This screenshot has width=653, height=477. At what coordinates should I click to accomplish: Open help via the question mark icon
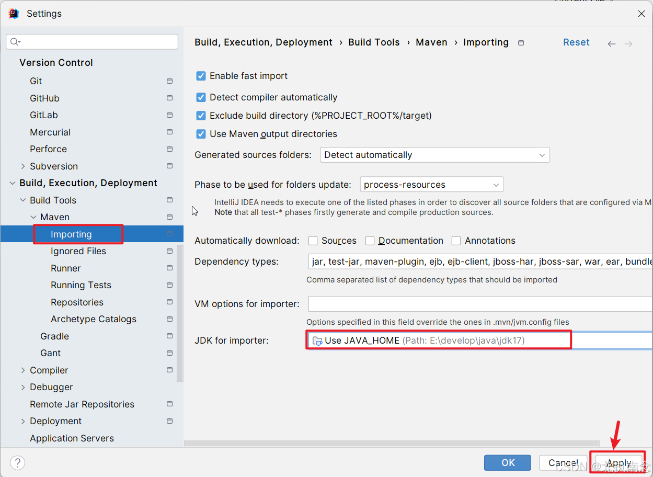tap(17, 462)
